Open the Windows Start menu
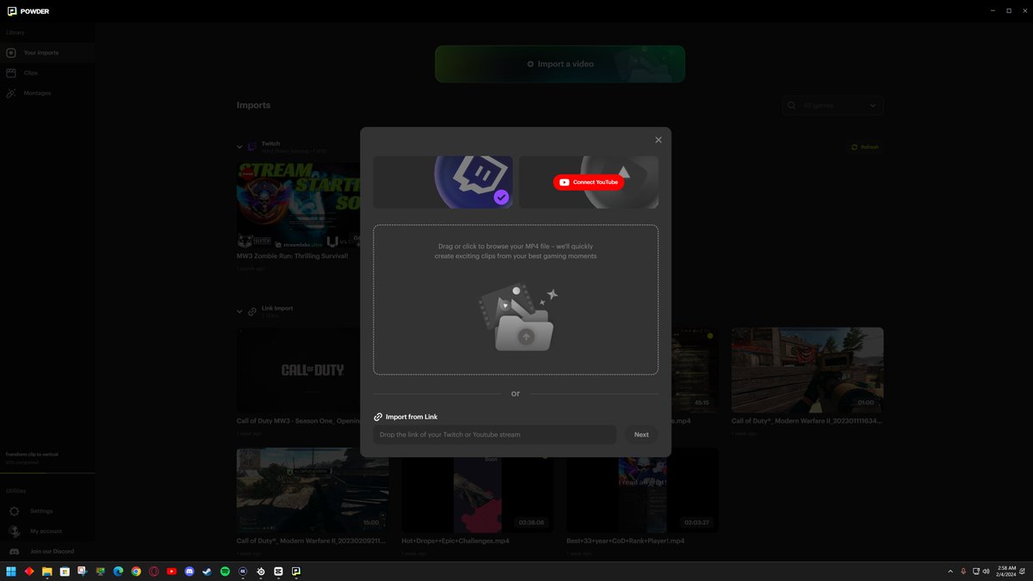This screenshot has height=581, width=1033. point(11,571)
